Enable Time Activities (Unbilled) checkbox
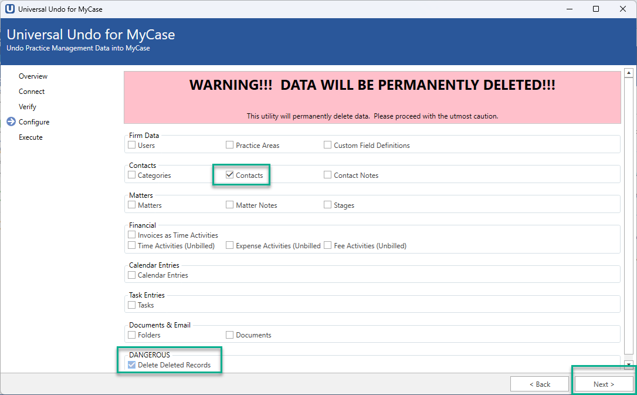This screenshot has width=637, height=395. coord(131,245)
